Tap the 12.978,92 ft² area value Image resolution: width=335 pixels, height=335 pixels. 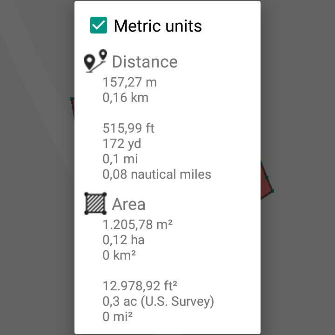coord(140,286)
